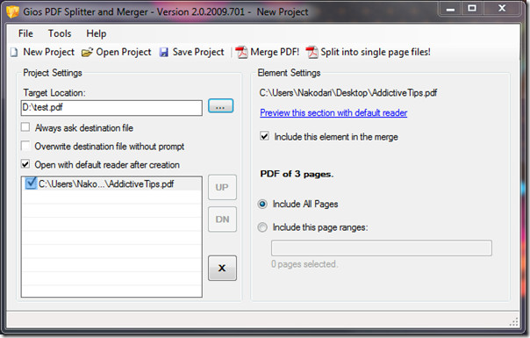Click the C:\Users\Nakodari\Desktop\AddictiveTips.pdf path text
The image size is (530, 338).
coord(348,93)
